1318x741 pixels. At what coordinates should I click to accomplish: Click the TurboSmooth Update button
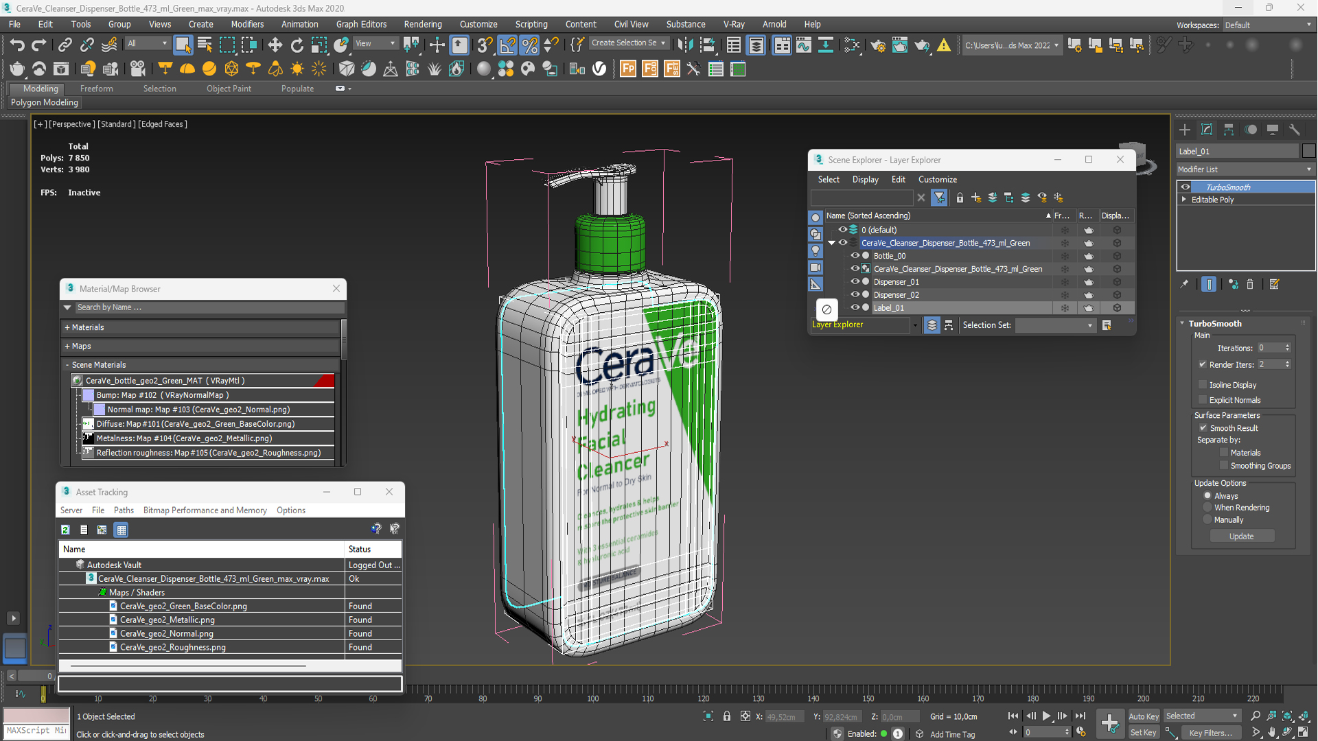click(1241, 537)
